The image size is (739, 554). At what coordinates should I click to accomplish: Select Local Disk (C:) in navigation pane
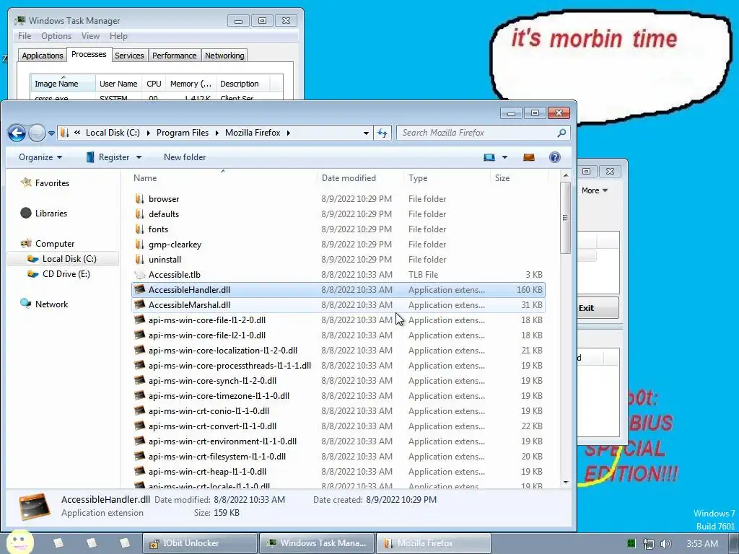(69, 259)
